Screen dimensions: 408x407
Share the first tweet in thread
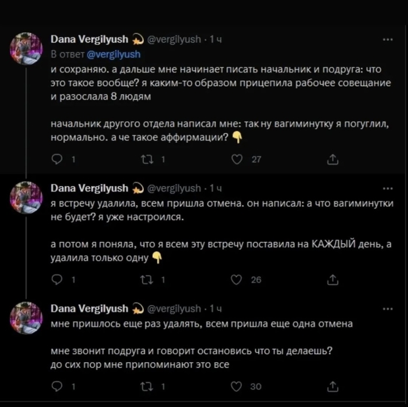pos(333,159)
